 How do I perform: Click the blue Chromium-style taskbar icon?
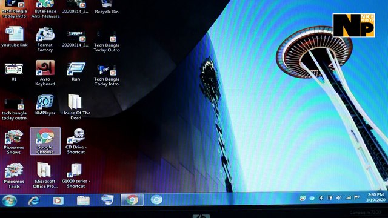tap(156, 200)
